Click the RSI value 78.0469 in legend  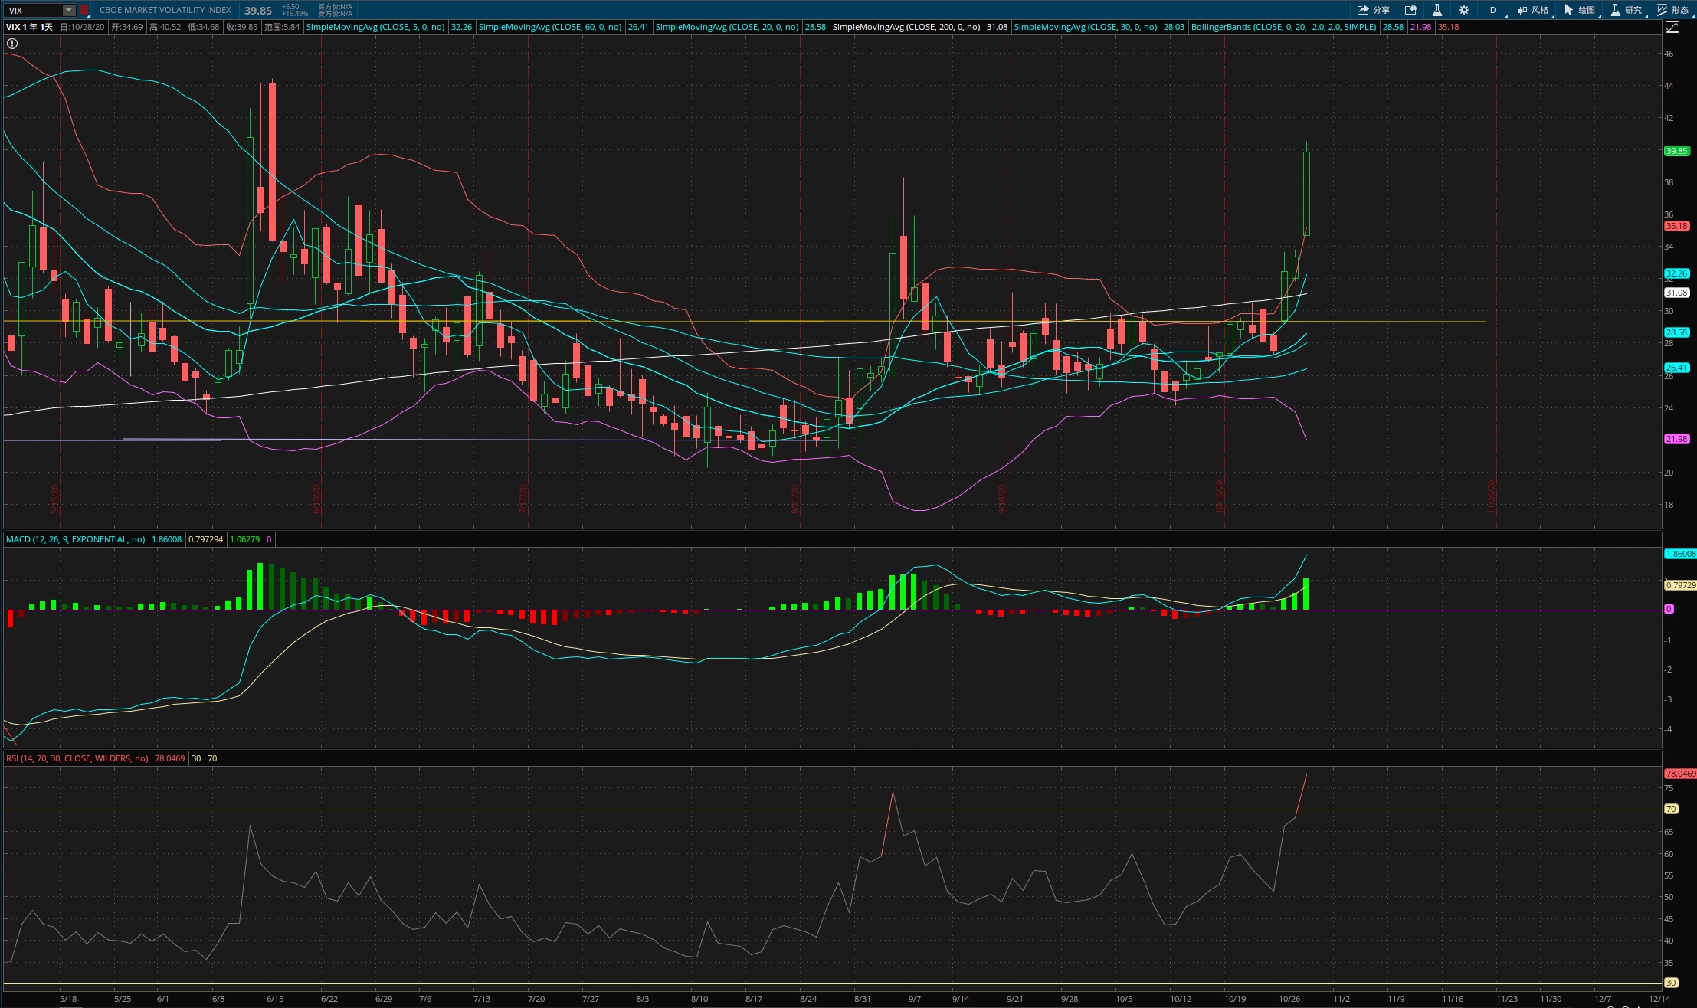pos(170,758)
